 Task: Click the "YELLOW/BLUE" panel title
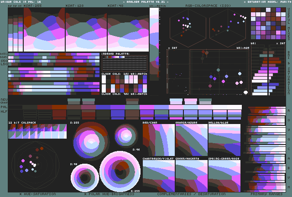pyautogui.click(x=218, y=123)
